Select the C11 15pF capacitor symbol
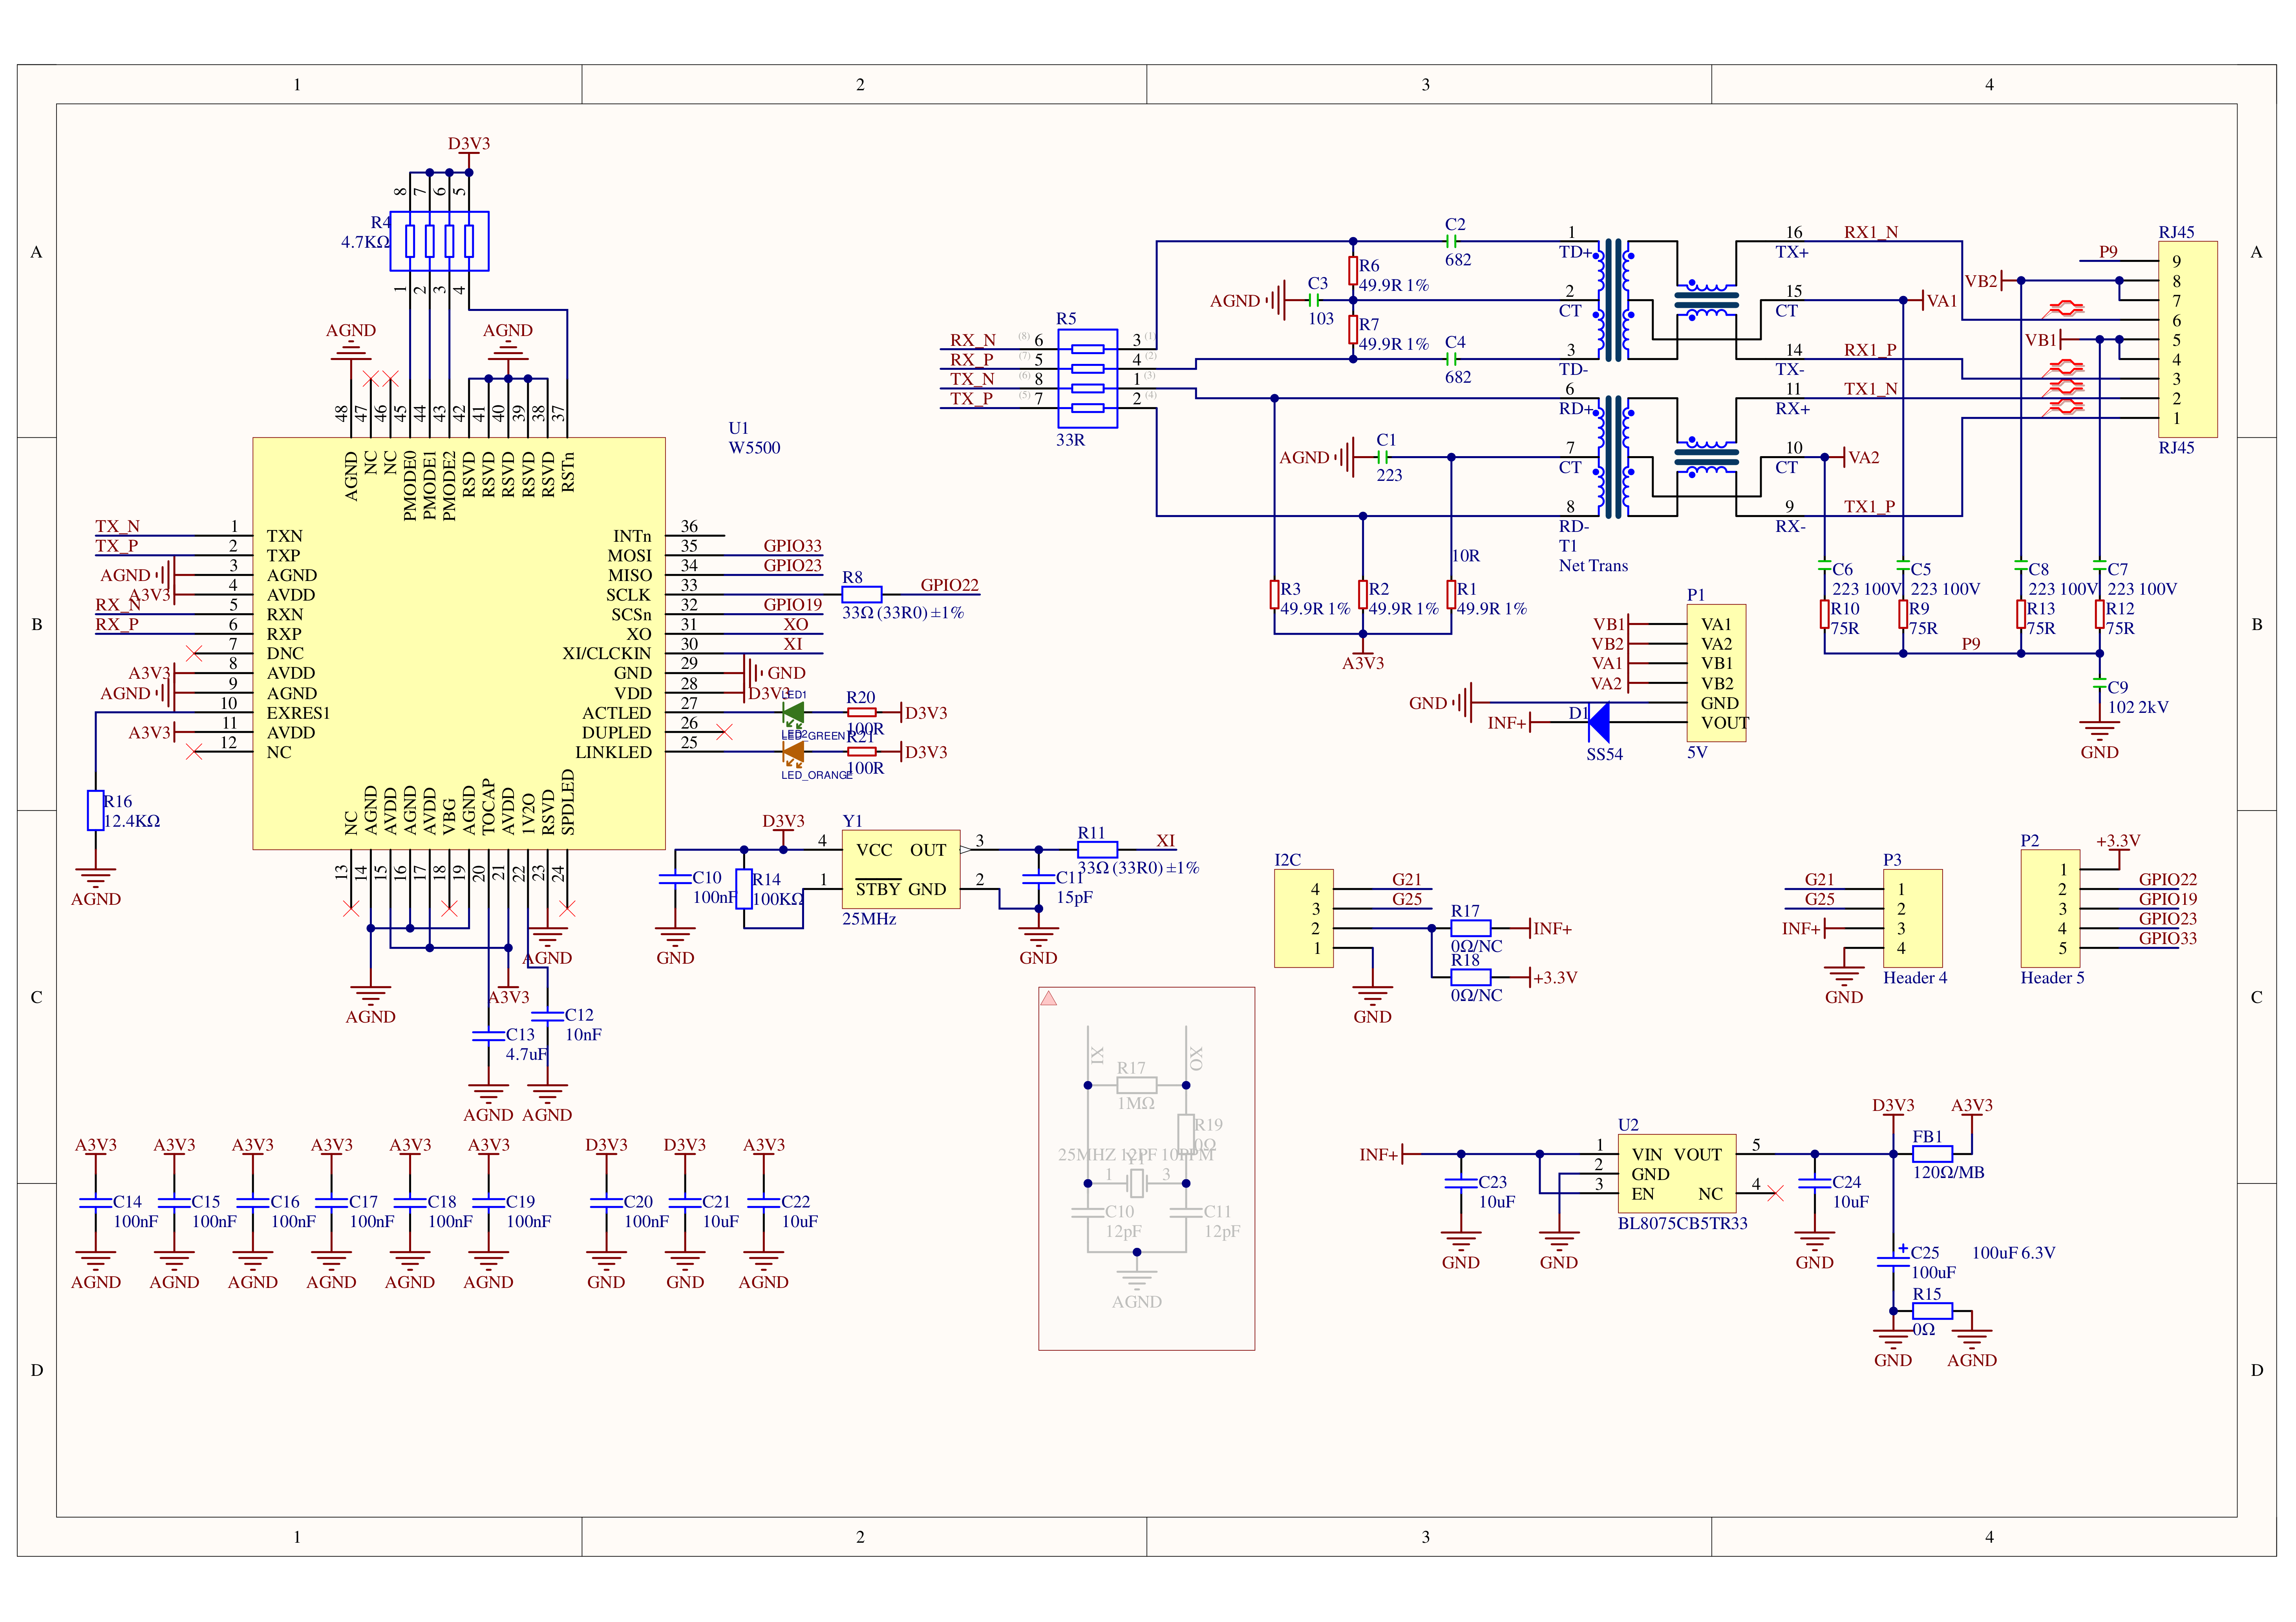 point(1038,879)
